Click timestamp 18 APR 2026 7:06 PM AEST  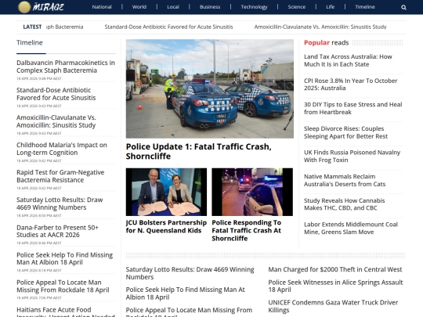(39, 298)
